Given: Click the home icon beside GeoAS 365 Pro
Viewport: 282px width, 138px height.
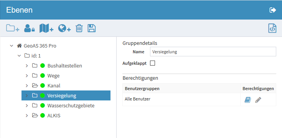Looking at the screenshot, I should pyautogui.click(x=19, y=46).
